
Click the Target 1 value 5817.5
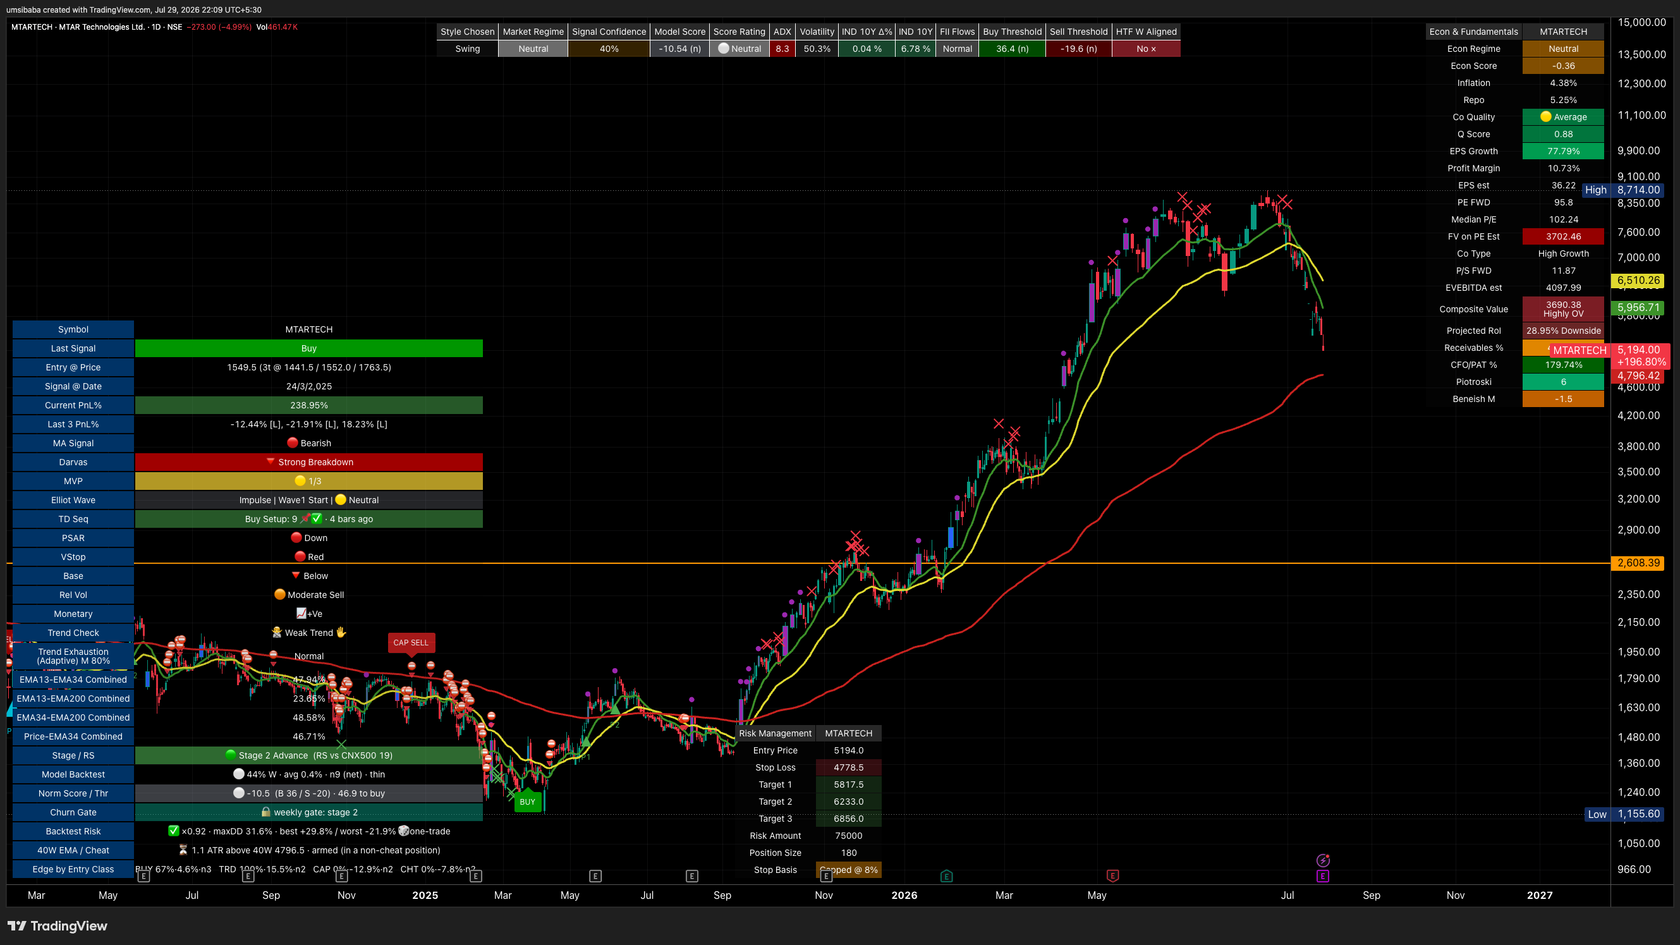[848, 784]
